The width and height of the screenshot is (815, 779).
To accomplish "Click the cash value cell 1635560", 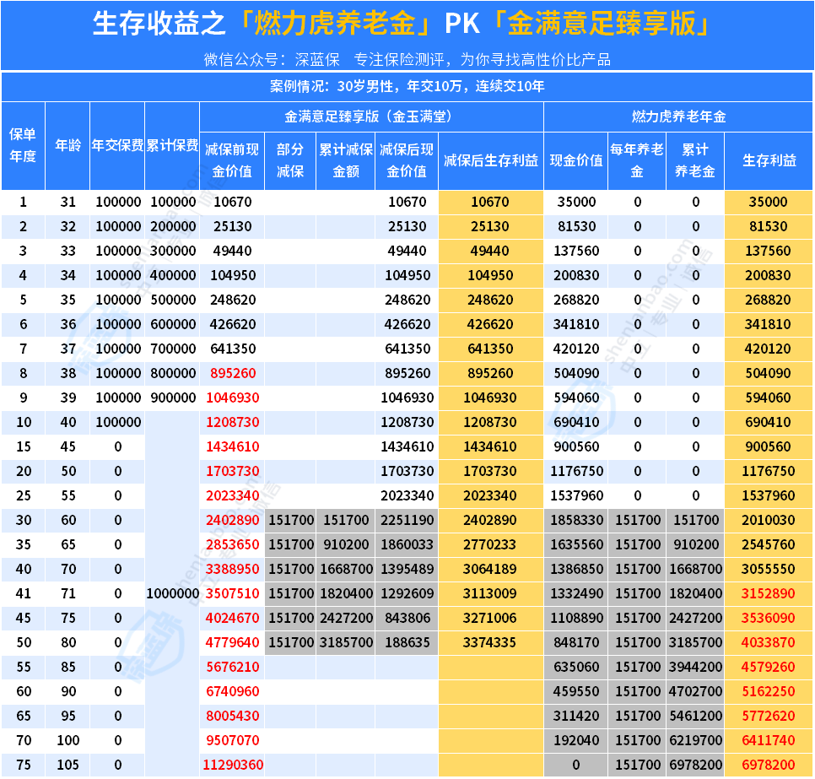I will coord(576,544).
